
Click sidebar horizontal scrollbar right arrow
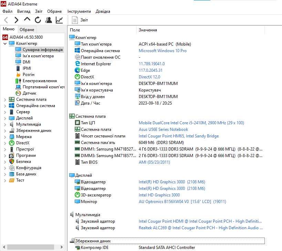click(x=61, y=247)
